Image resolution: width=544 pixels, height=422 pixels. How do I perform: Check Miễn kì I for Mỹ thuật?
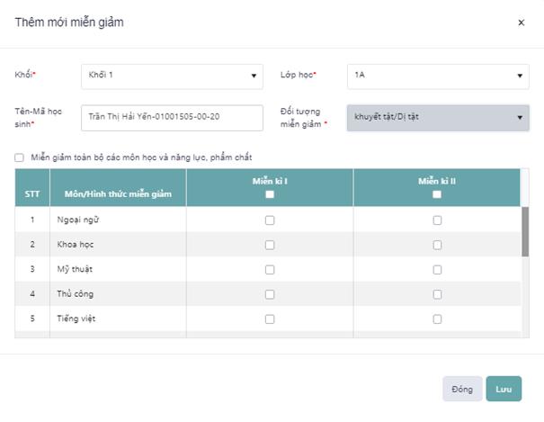coord(269,269)
